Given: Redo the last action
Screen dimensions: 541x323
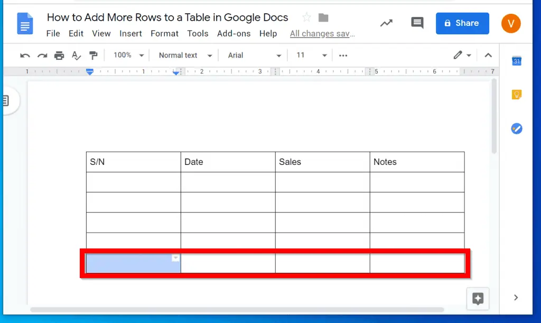Looking at the screenshot, I should (42, 55).
